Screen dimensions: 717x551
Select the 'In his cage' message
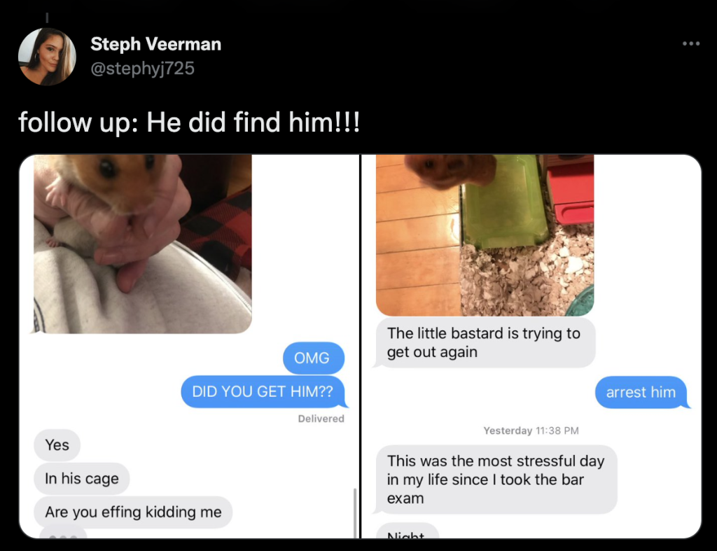[x=82, y=478]
